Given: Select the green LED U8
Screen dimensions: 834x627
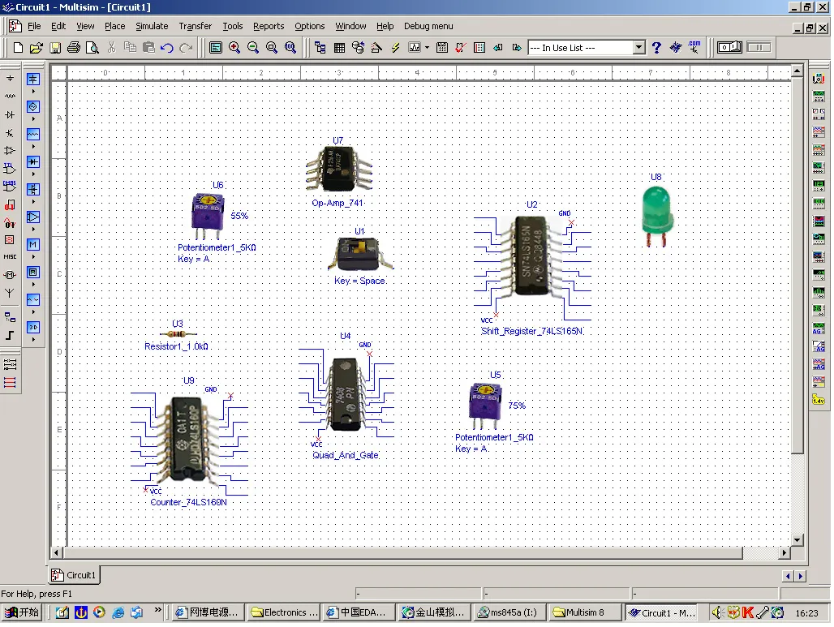Looking at the screenshot, I should point(657,216).
